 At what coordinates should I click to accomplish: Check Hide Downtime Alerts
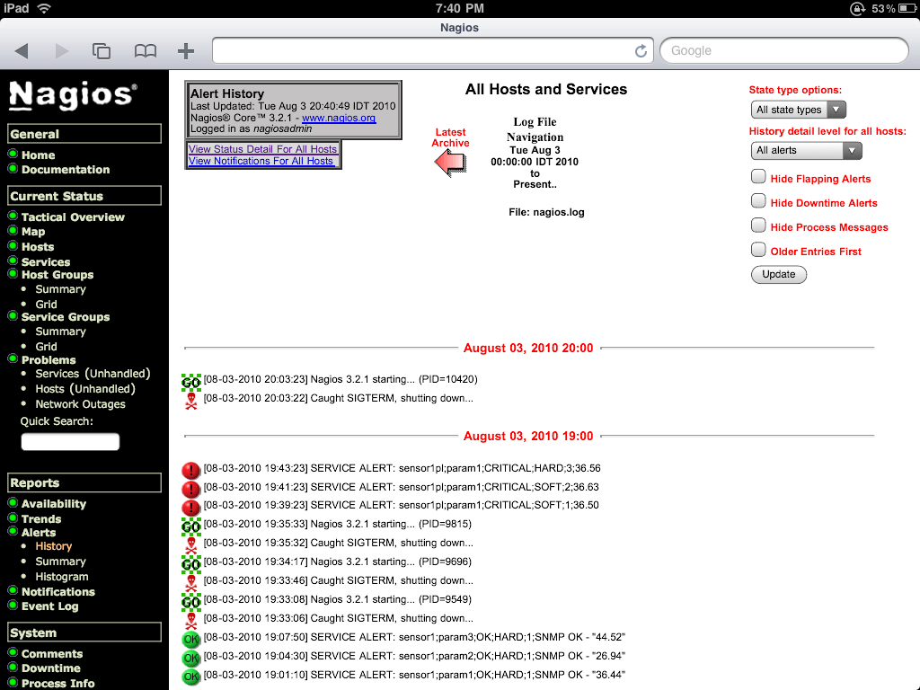[757, 201]
